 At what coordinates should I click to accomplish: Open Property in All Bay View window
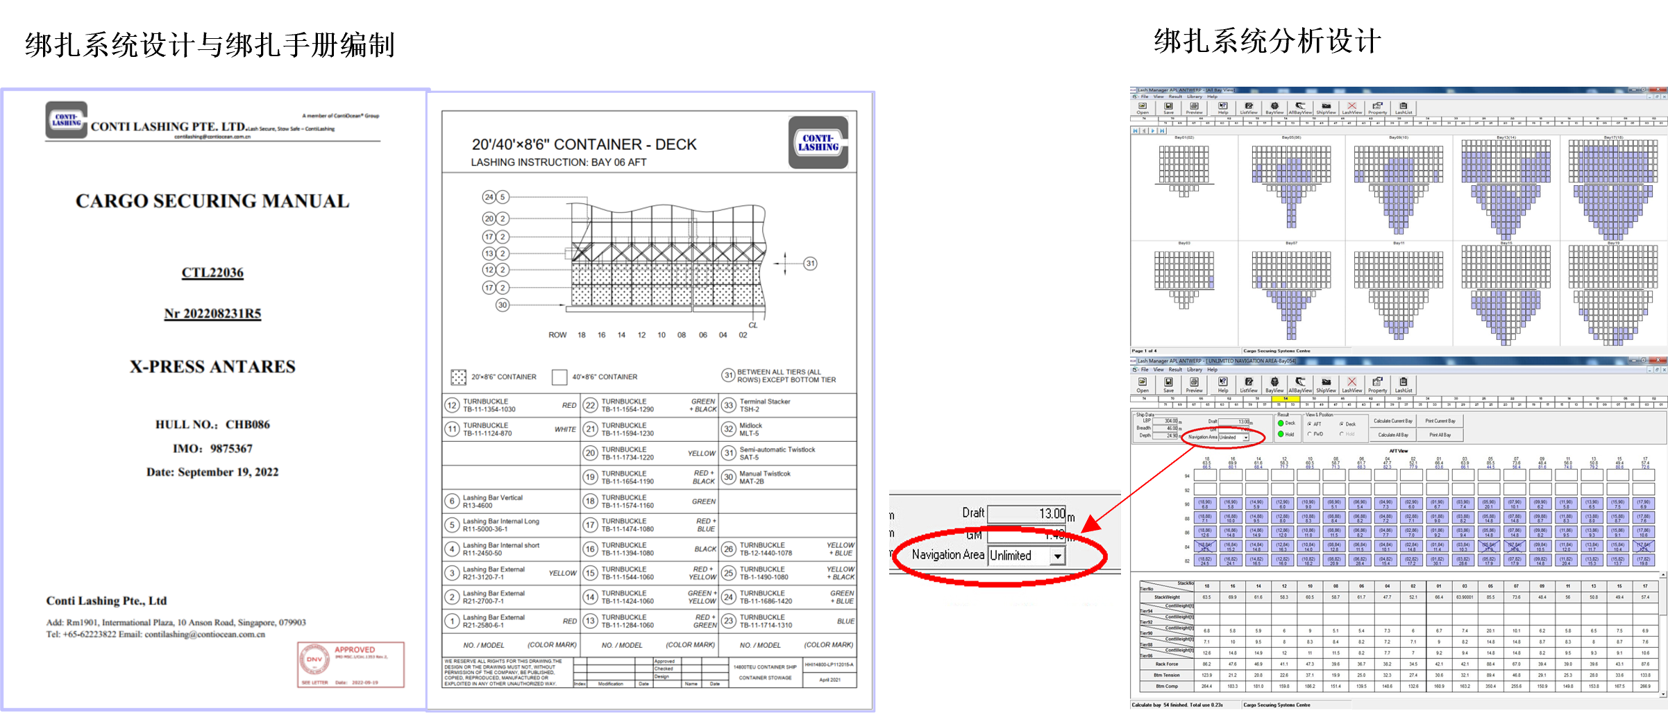(x=1377, y=108)
